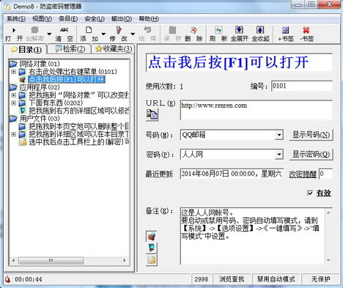Click the 修改 (Modify) toolbar icon
This screenshot has height=288, width=343.
tap(119, 30)
